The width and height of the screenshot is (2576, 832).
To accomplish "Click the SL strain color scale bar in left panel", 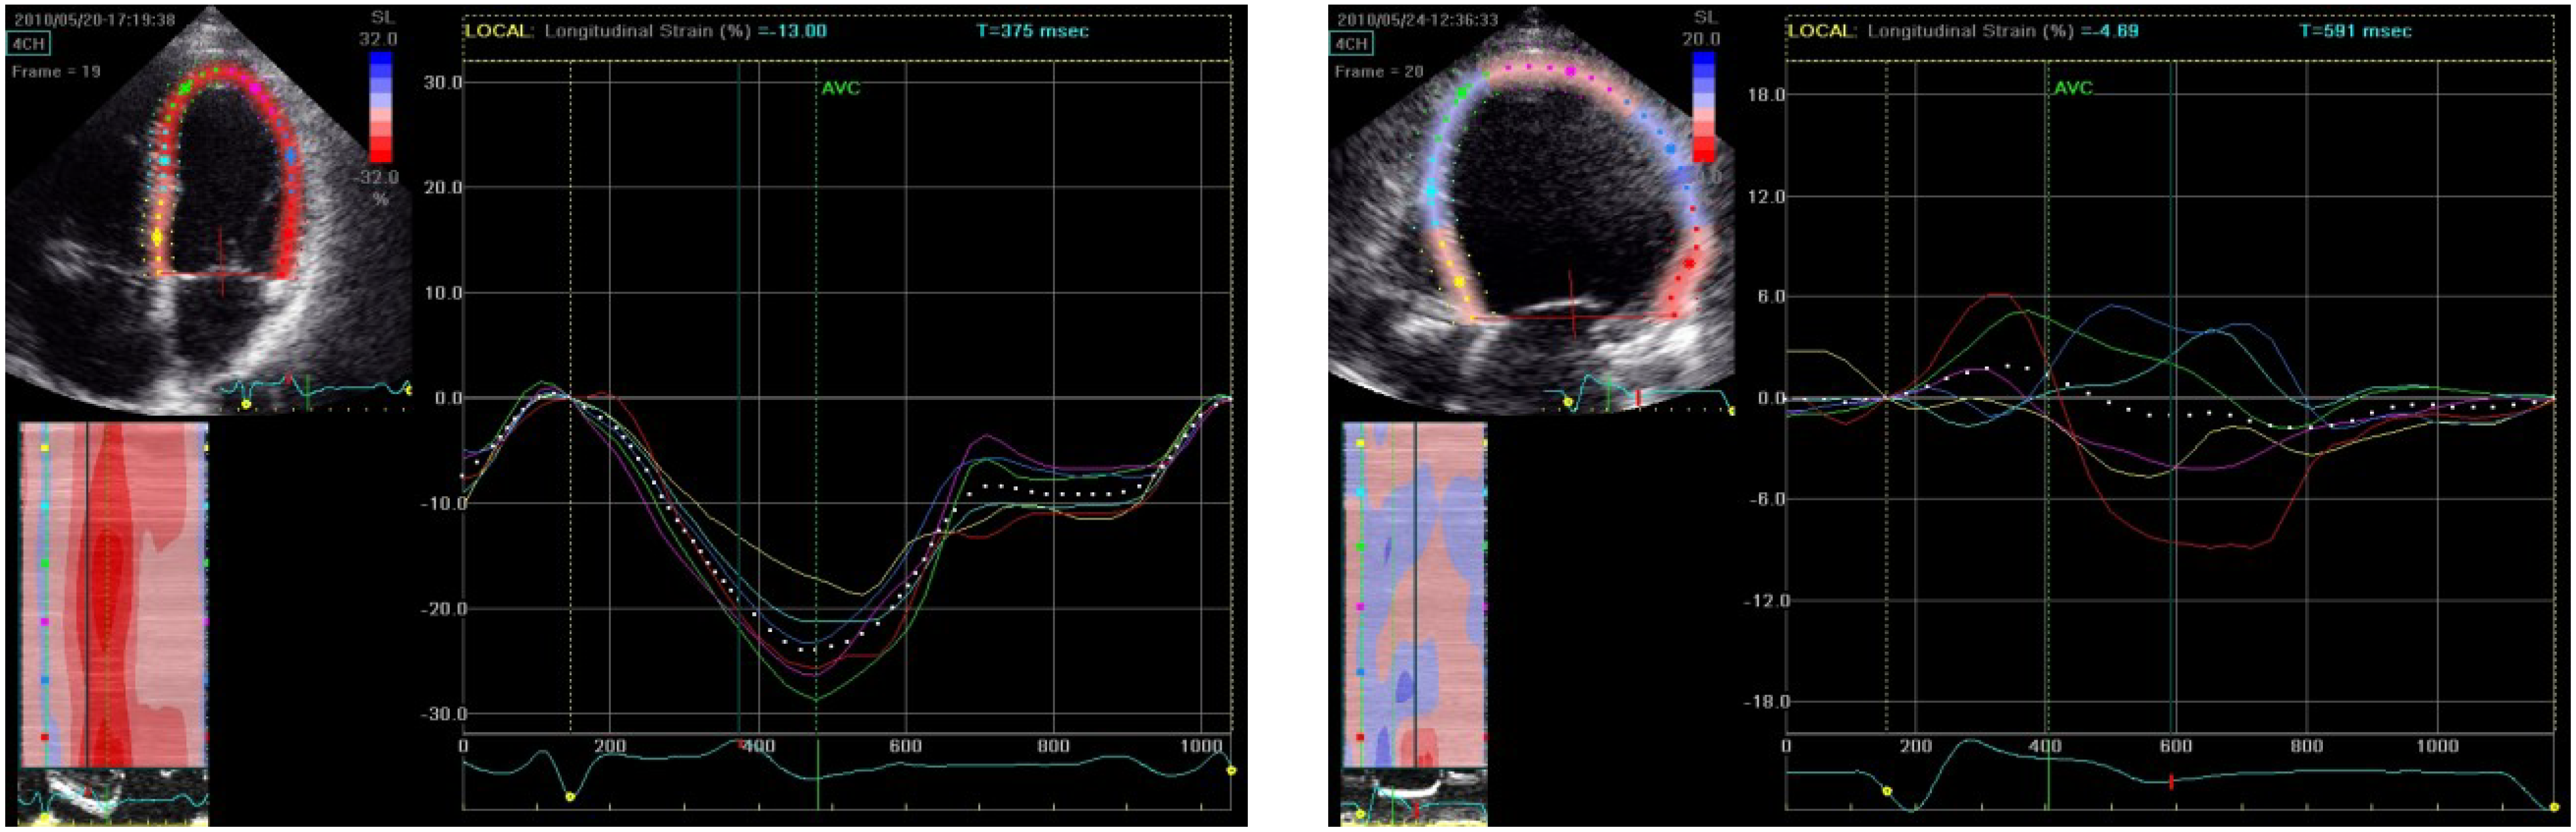I will [x=380, y=107].
